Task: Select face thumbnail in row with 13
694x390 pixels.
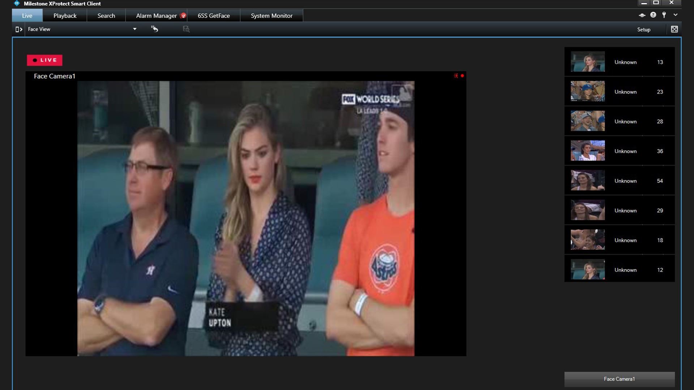Action: [x=587, y=61]
